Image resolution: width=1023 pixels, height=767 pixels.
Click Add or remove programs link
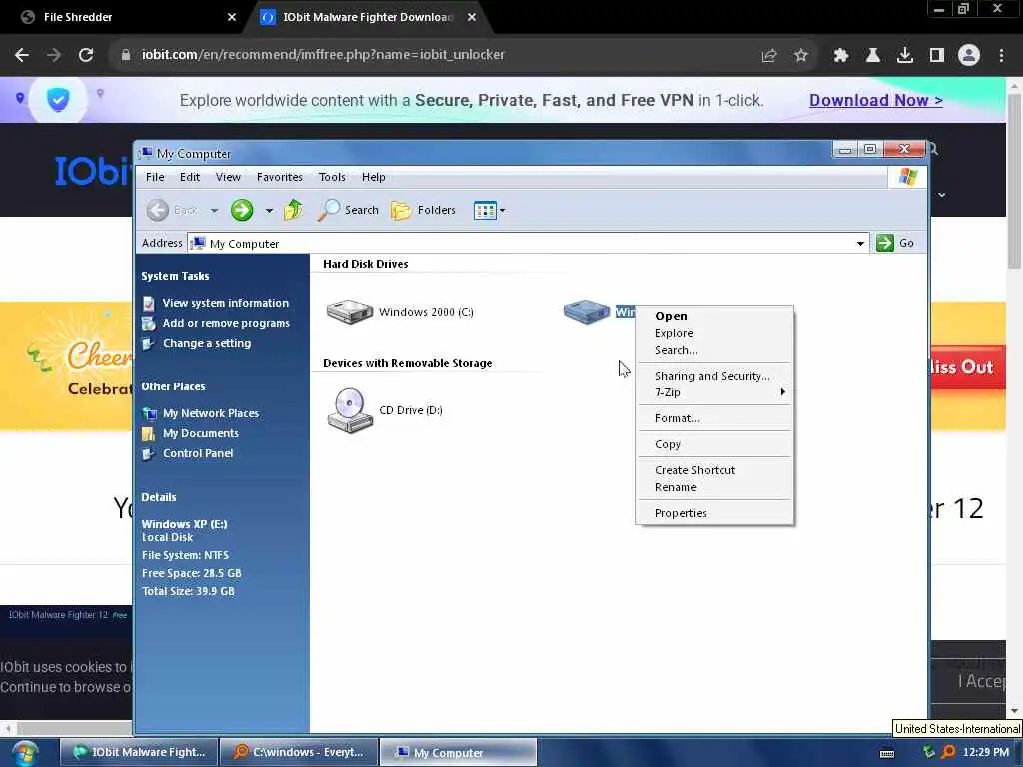[x=226, y=323]
